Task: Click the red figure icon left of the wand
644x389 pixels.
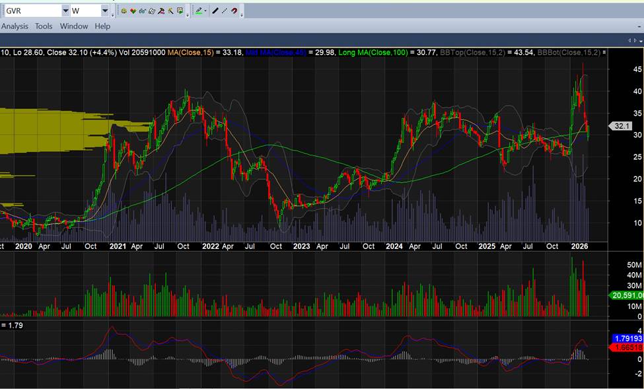Action: click(x=162, y=11)
